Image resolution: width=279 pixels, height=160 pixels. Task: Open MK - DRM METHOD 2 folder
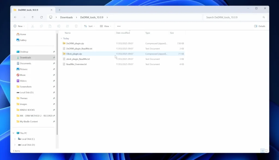pos(36,116)
